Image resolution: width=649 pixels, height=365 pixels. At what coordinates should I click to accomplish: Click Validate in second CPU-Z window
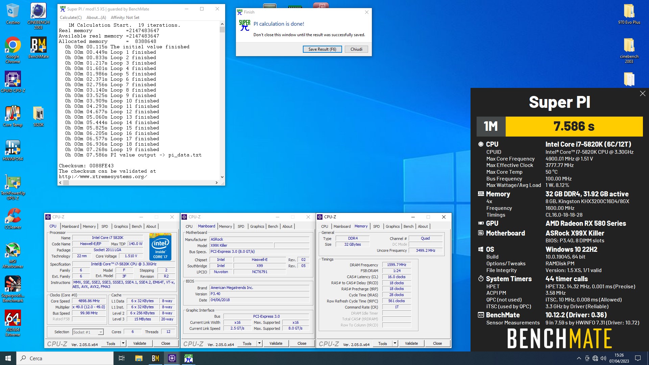tap(276, 343)
